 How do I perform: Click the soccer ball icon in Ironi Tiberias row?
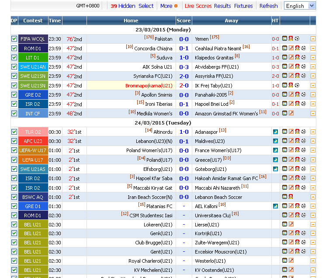click(x=303, y=104)
